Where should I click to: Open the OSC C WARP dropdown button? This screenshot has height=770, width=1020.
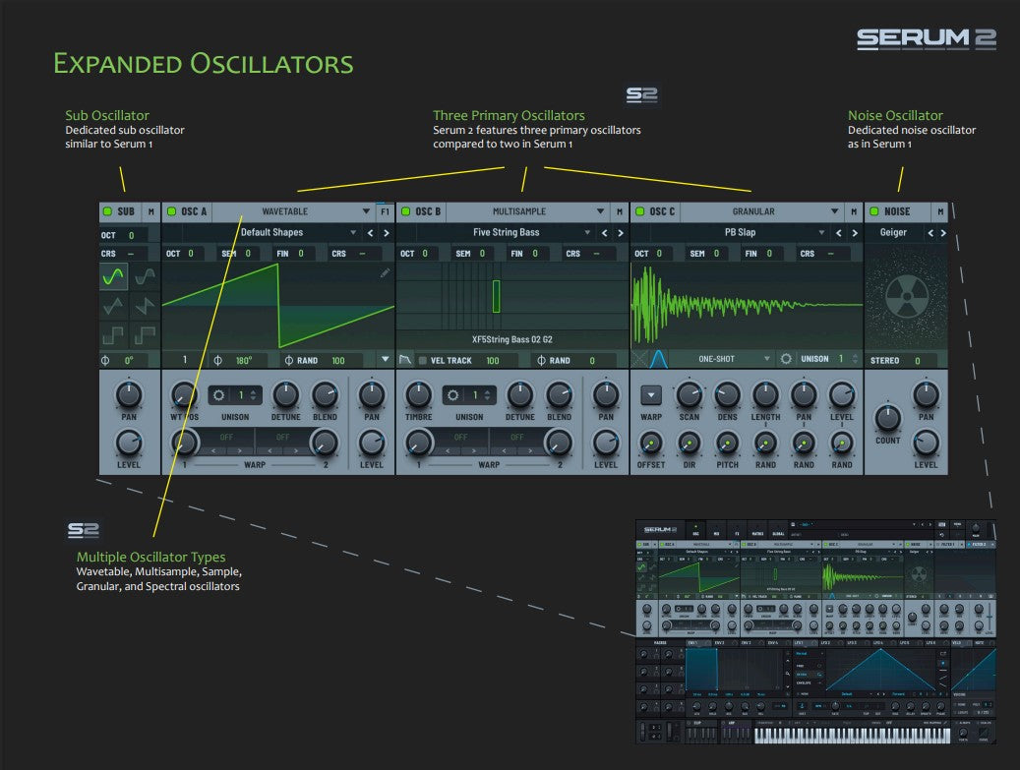tap(651, 394)
